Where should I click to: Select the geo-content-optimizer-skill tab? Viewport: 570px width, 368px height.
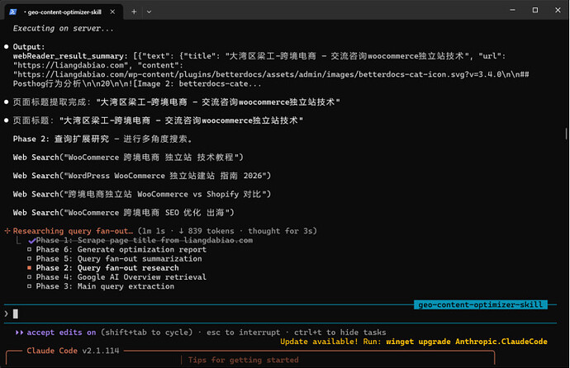[64, 12]
